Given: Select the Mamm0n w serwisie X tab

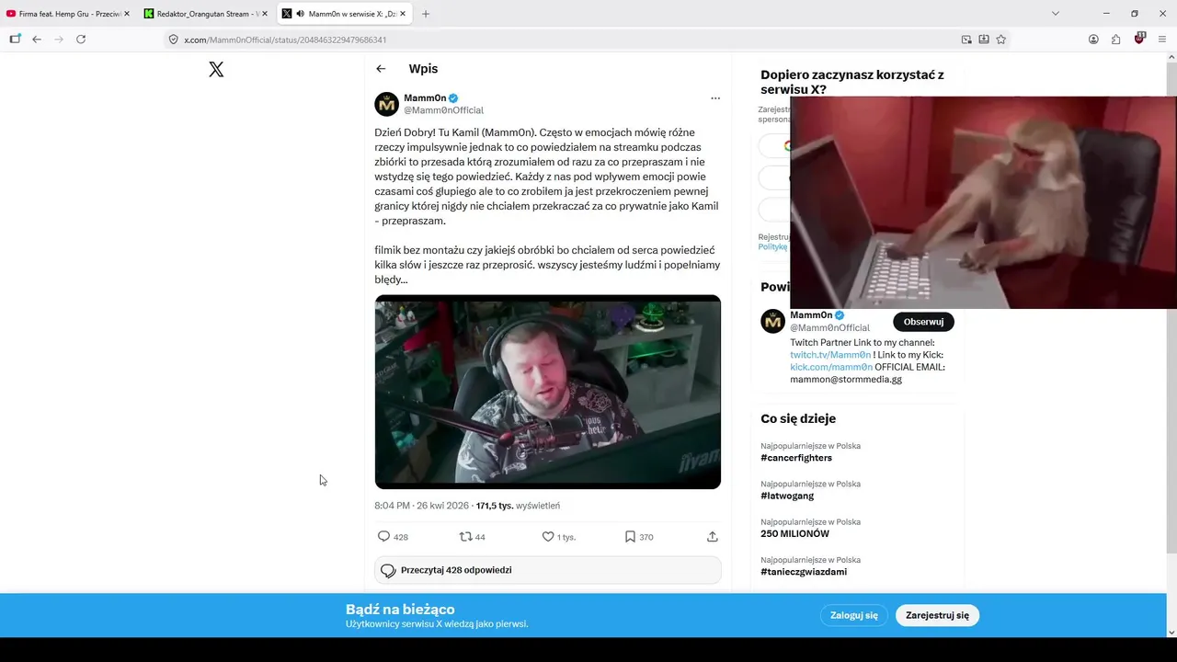Looking at the screenshot, I should [x=346, y=14].
